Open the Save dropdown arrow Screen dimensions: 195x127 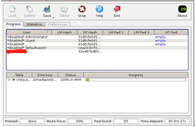click(54, 17)
